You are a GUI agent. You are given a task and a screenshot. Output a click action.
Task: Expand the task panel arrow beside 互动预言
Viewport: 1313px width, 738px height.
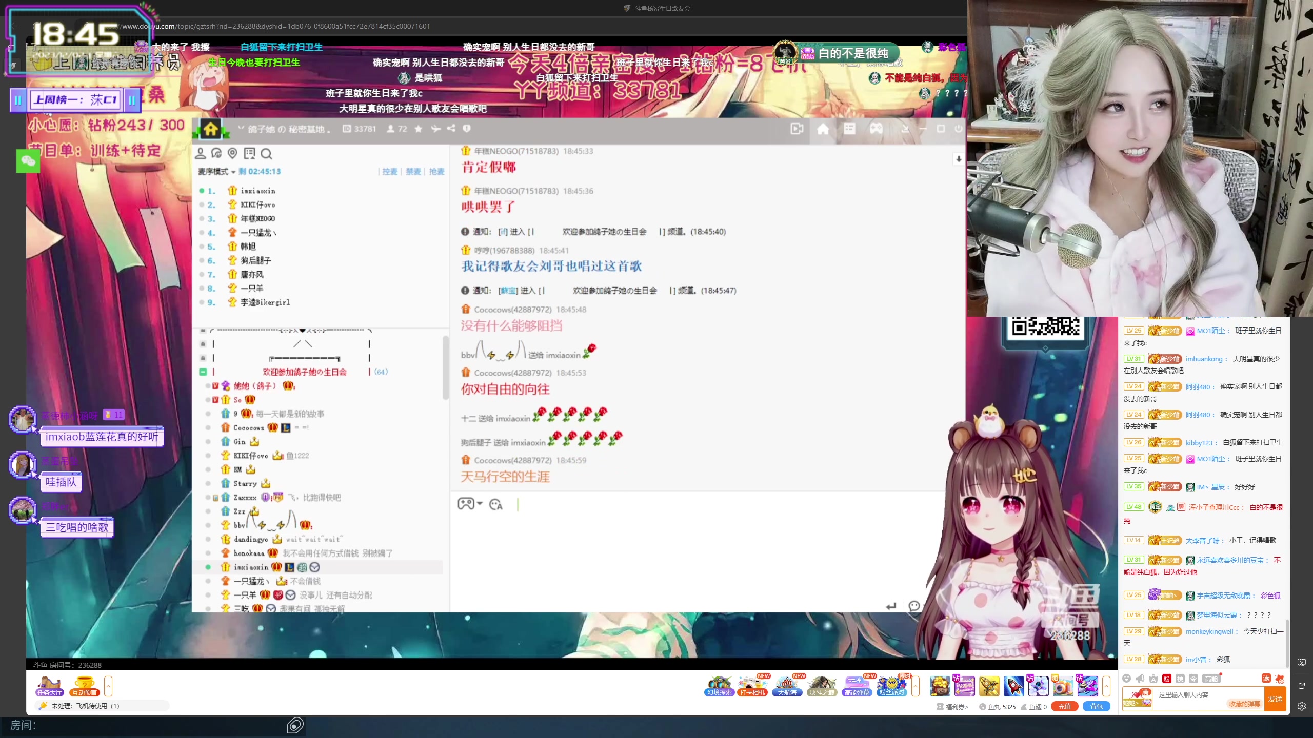(108, 686)
